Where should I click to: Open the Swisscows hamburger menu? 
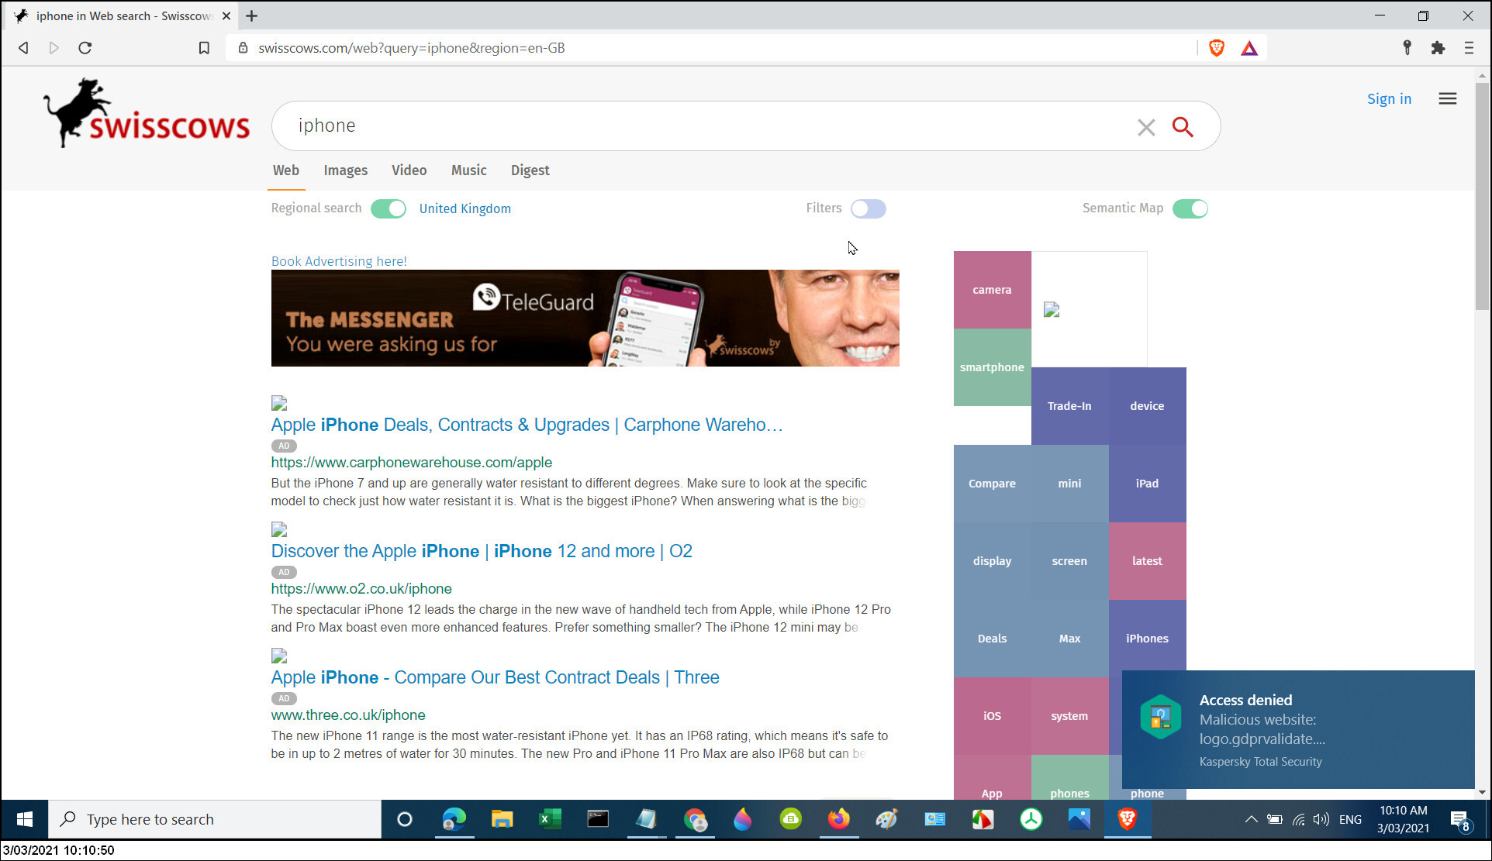pos(1447,98)
